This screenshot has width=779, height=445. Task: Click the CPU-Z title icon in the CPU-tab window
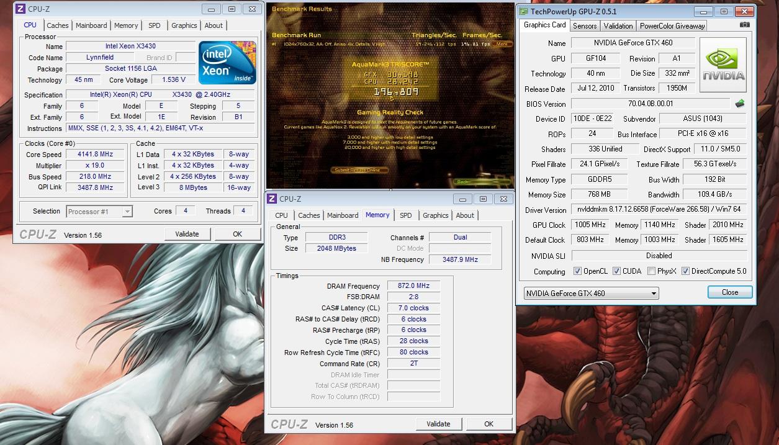[x=20, y=9]
